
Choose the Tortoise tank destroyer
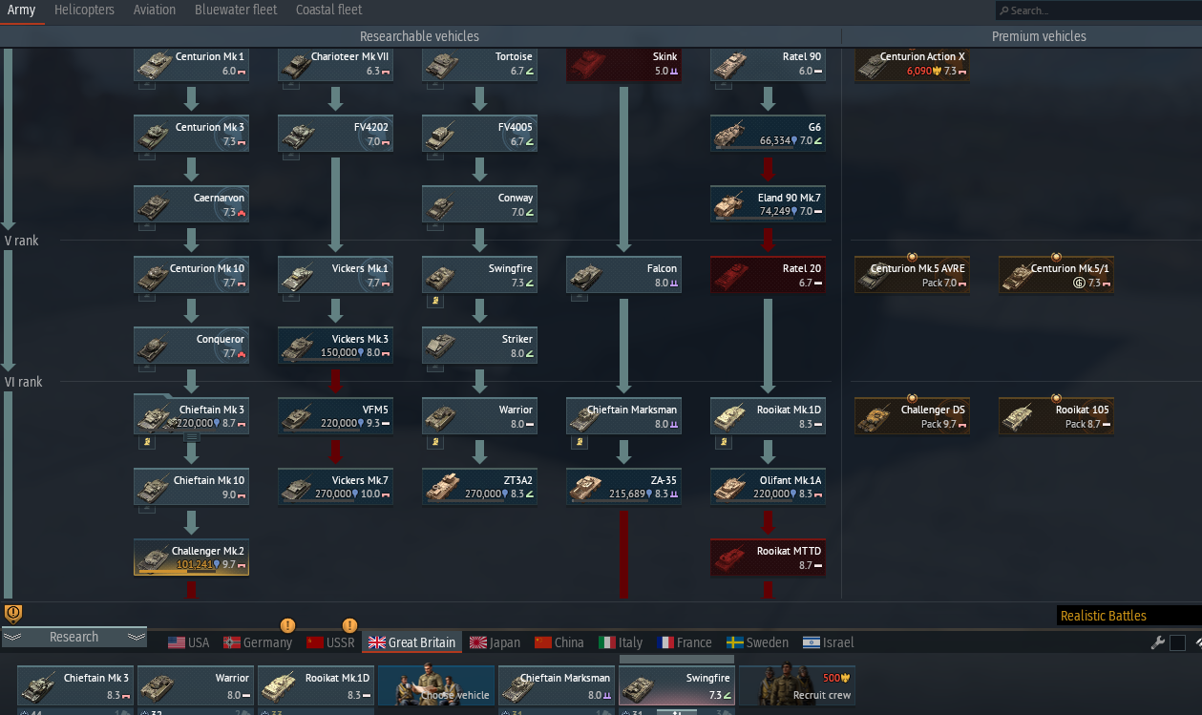pos(480,64)
